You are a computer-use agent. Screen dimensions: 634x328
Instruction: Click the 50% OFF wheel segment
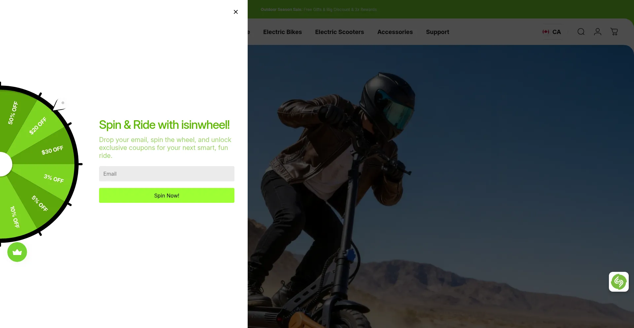pyautogui.click(x=13, y=113)
